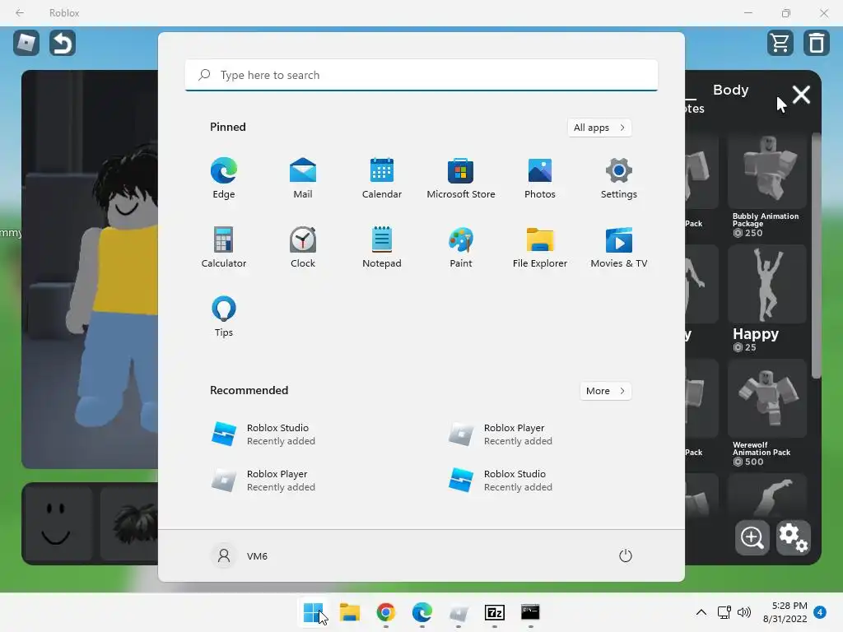Expand All apps list
The height and width of the screenshot is (632, 843).
pyautogui.click(x=599, y=128)
